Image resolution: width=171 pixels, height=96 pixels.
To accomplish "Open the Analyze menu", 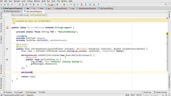I will 30,1.
